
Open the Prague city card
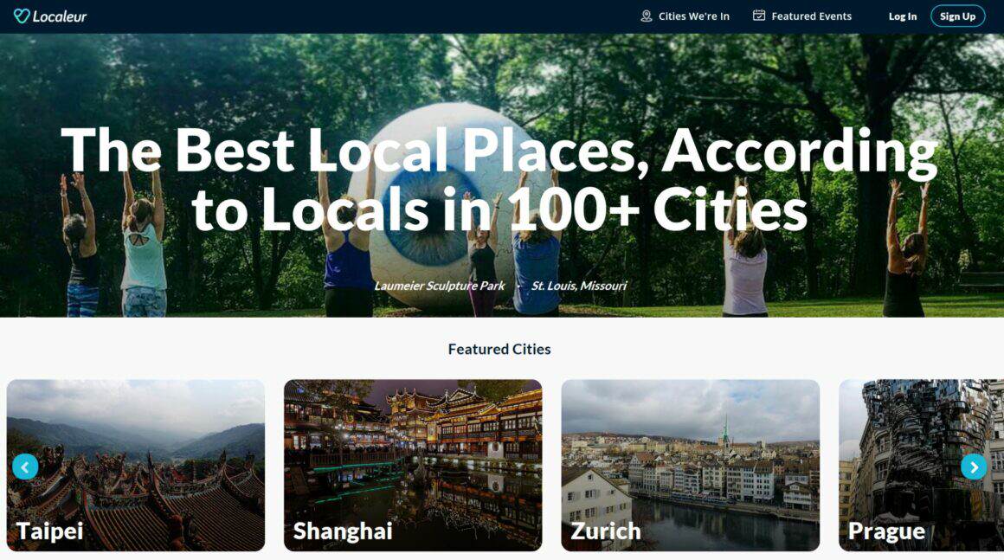click(x=922, y=466)
